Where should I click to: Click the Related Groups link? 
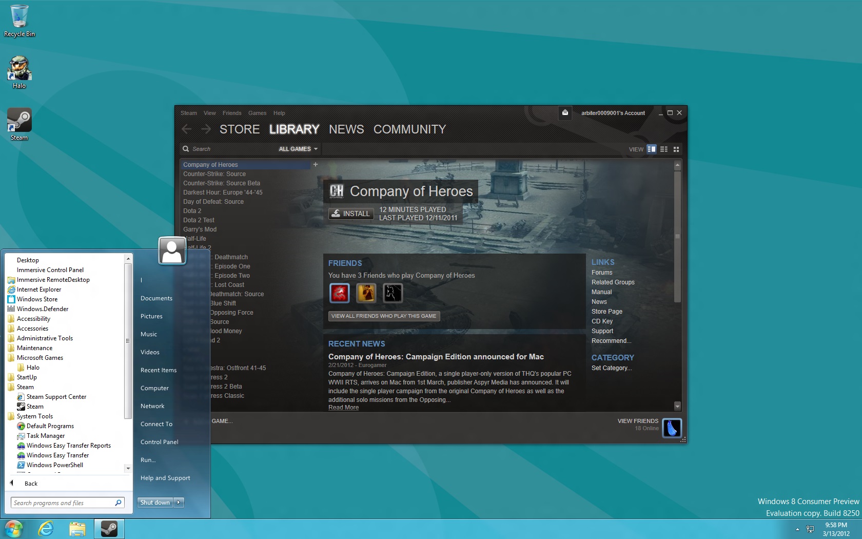[x=613, y=282]
